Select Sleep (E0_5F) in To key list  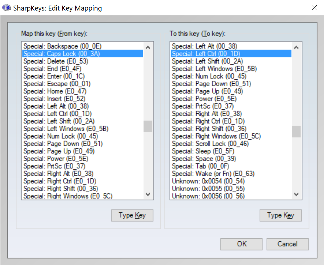231,151
